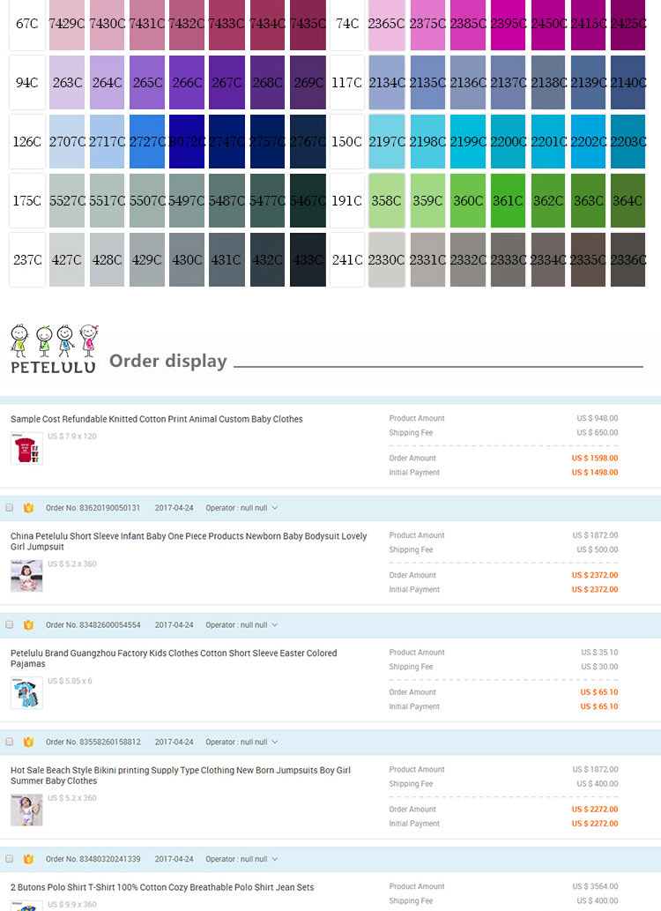
Task: Open the beach style bikini baby thumbnail
Action: (x=26, y=810)
